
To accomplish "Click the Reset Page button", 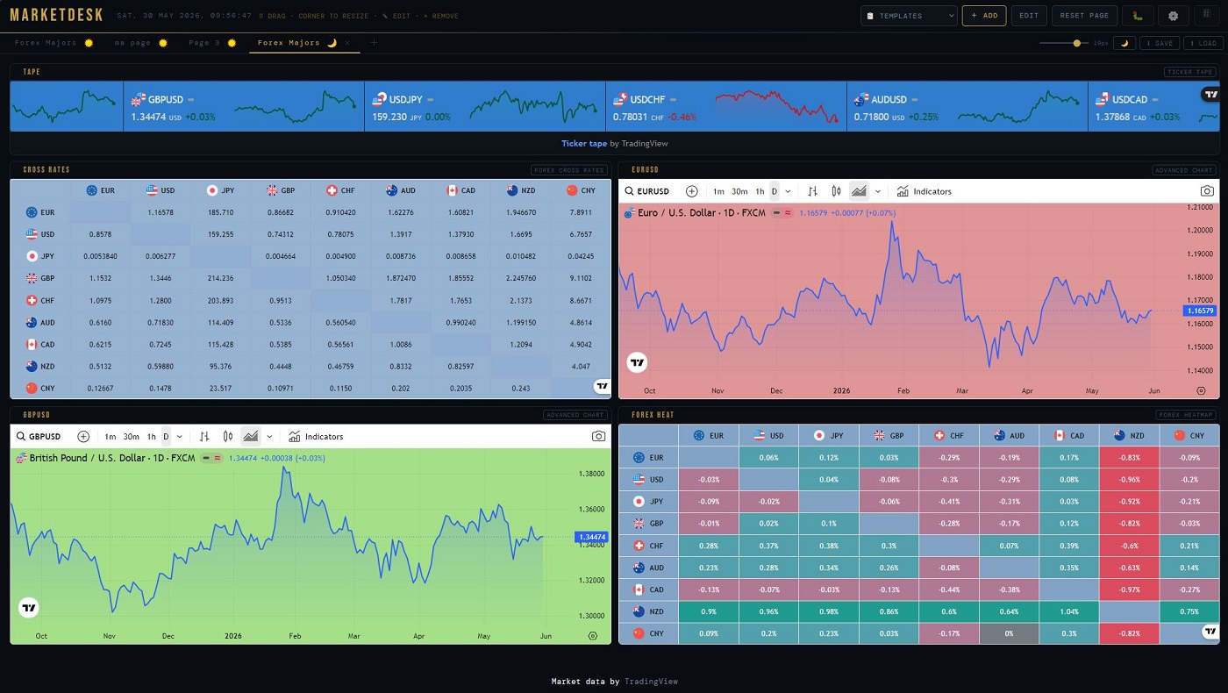I will (1084, 16).
